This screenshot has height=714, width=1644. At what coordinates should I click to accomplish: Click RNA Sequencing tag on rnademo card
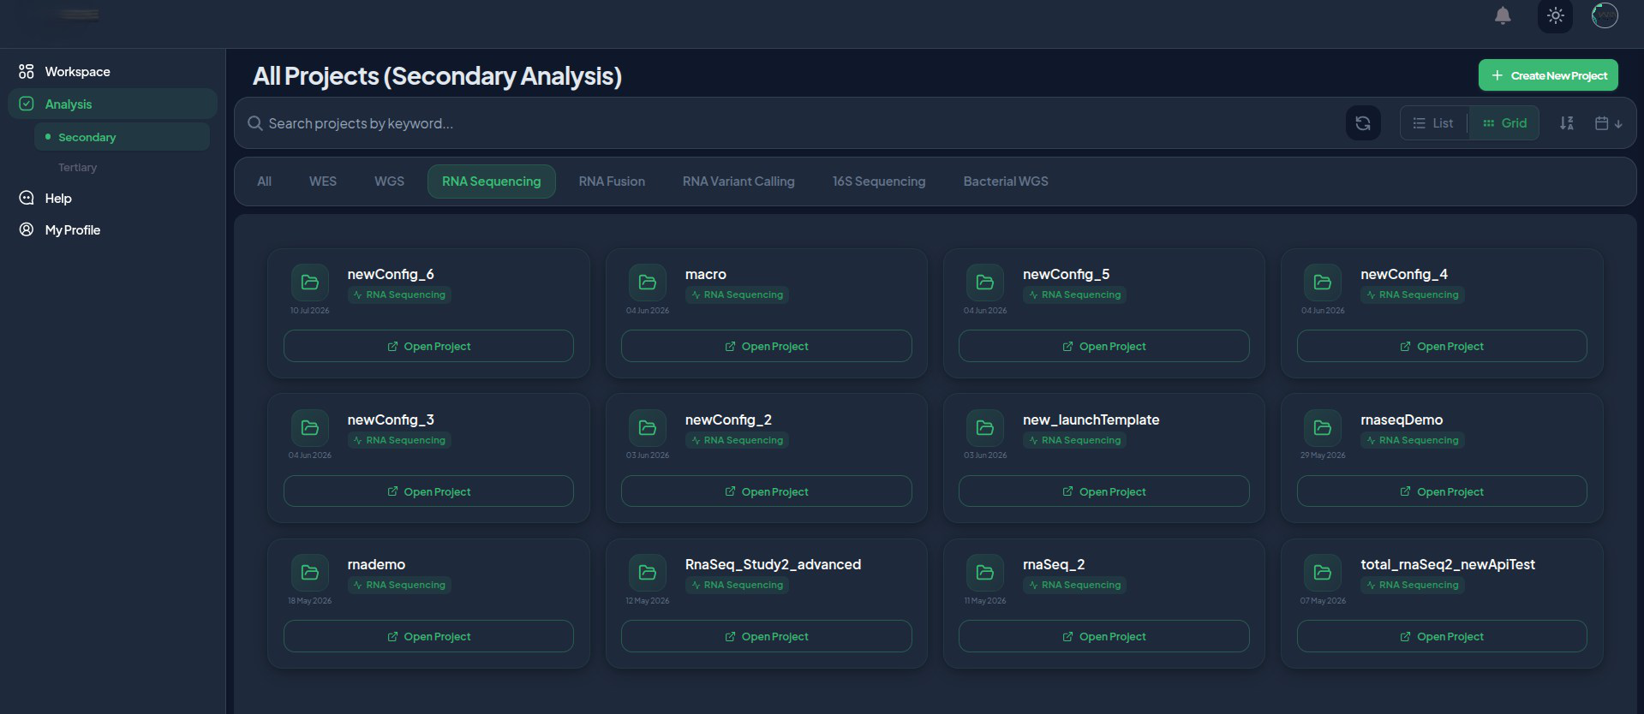pos(399,585)
